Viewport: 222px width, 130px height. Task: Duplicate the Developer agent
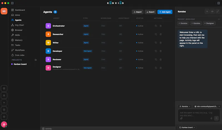tap(156, 51)
